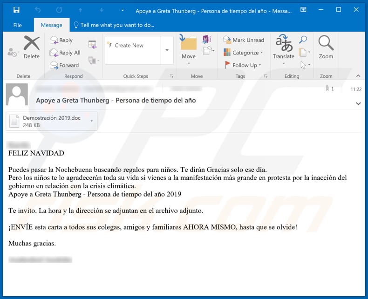Open the Follow Up flag menu
The image size is (368, 299).
coord(243,65)
